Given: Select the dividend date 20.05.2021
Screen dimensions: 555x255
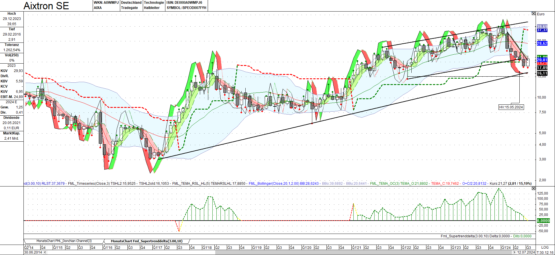Looking at the screenshot, I should 12,123.
